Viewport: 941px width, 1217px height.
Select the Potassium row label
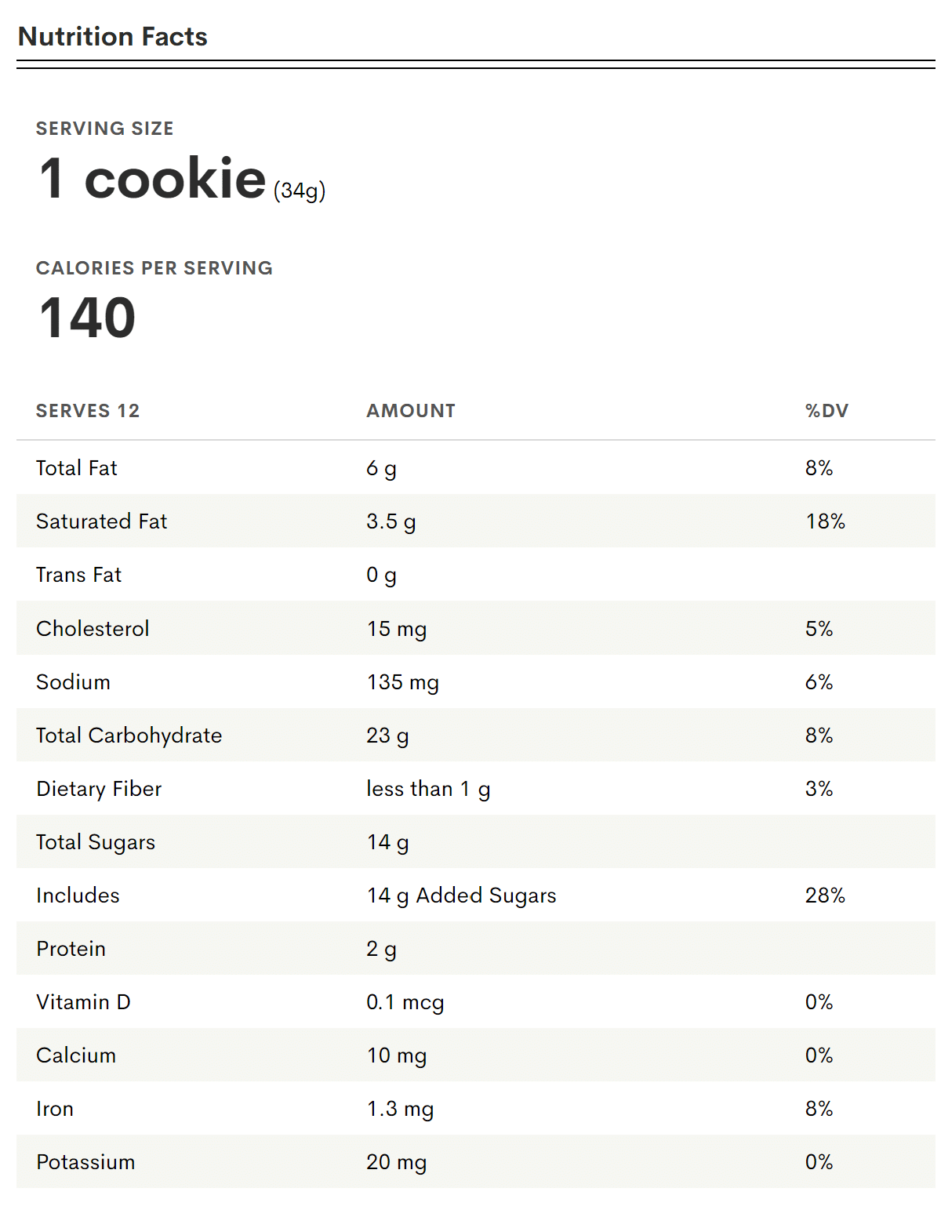click(x=85, y=1162)
